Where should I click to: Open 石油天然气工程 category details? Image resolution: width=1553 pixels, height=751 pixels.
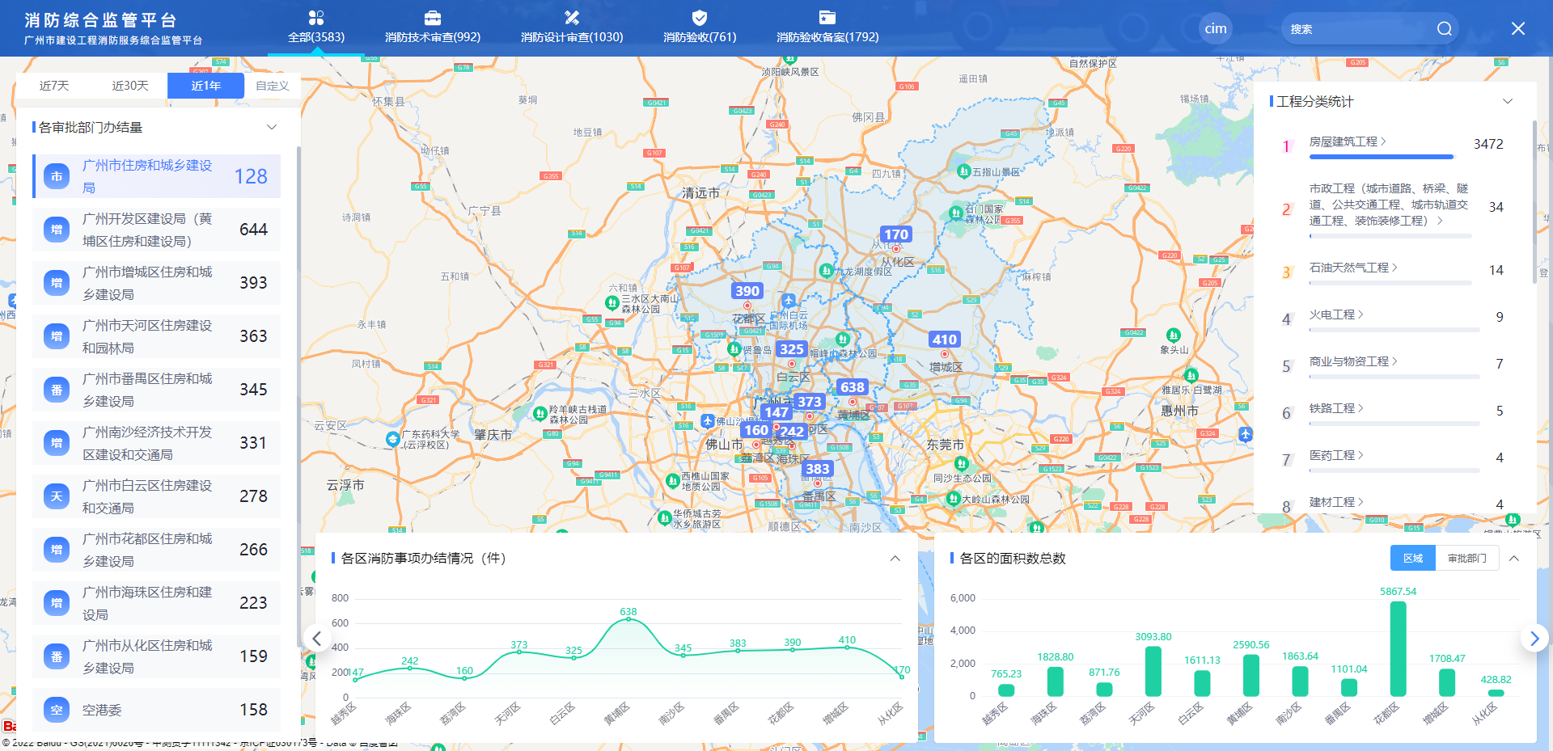[x=1353, y=268]
